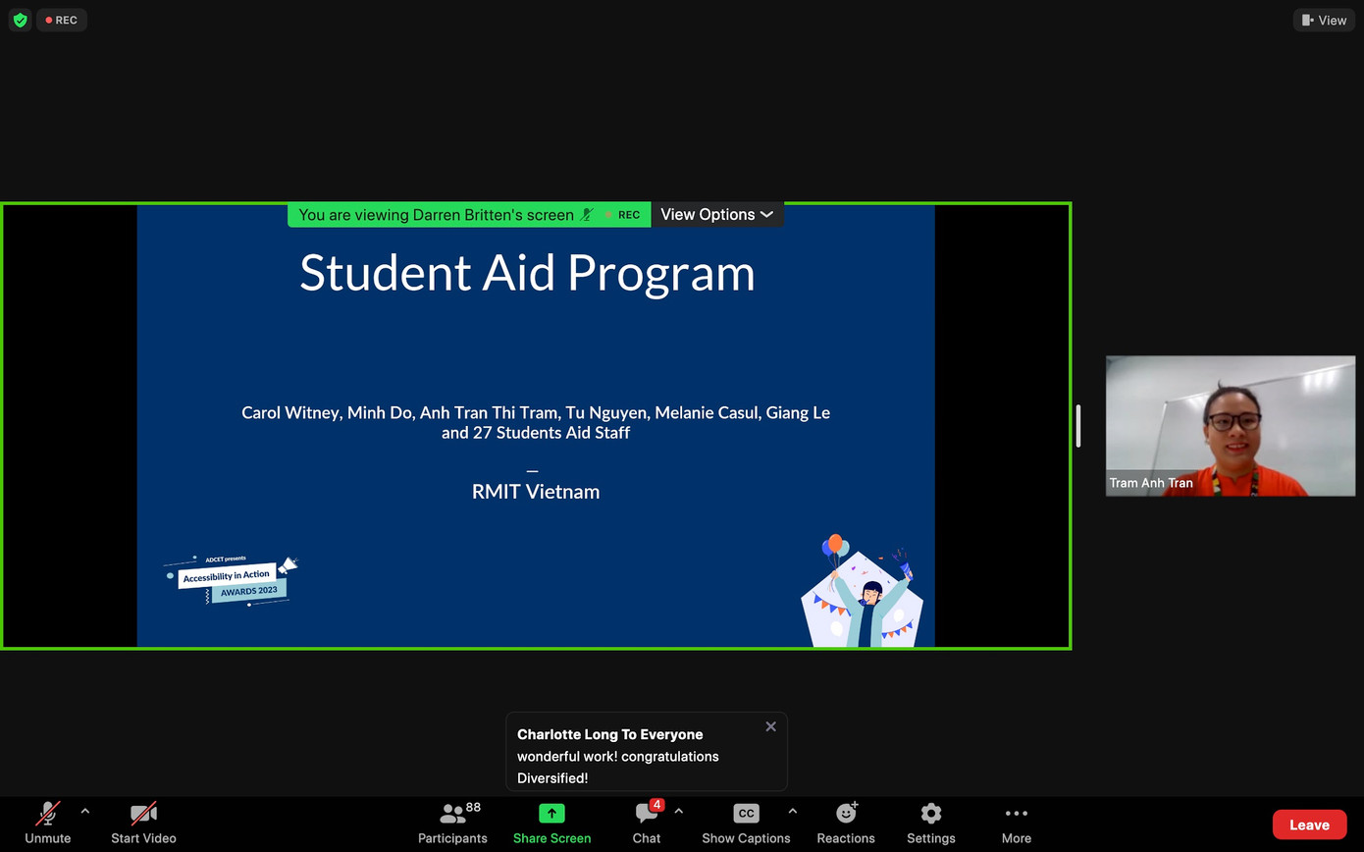Click the red Leave button
1364x852 pixels.
click(1309, 825)
